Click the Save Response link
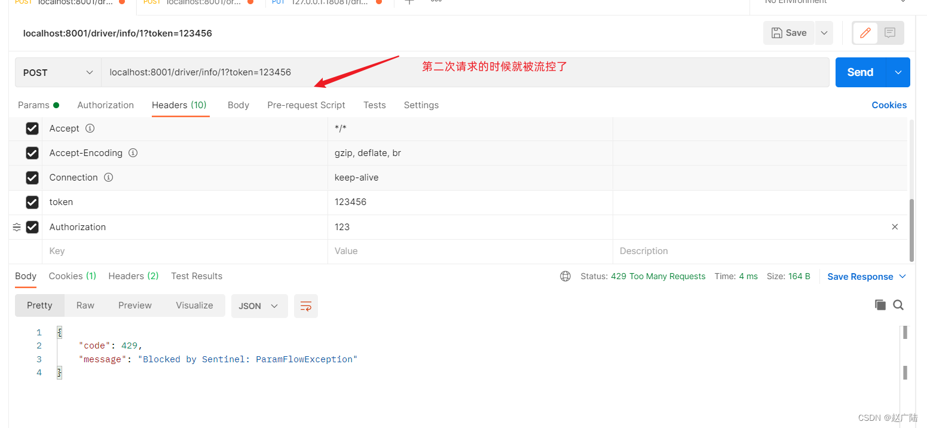 tap(860, 276)
